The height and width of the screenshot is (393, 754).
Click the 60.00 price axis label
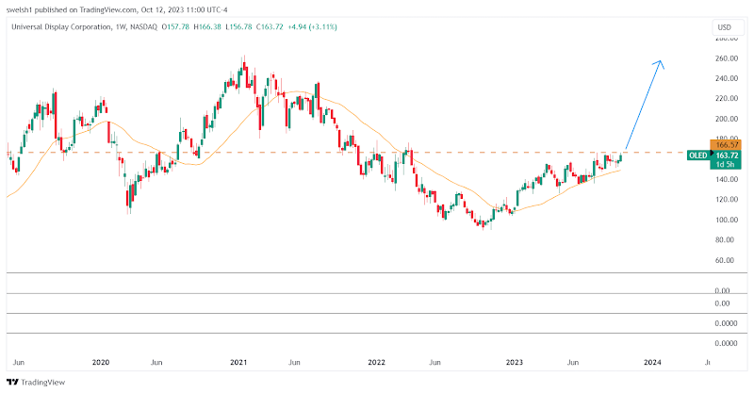pos(727,260)
